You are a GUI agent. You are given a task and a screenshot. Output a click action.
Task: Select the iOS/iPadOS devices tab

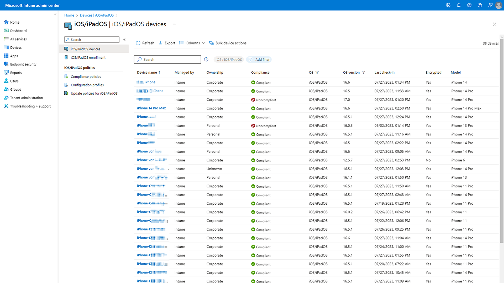85,49
